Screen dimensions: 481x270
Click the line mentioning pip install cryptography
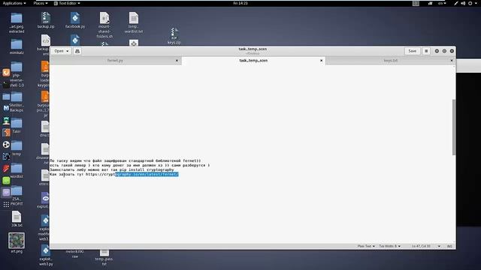(x=112, y=169)
